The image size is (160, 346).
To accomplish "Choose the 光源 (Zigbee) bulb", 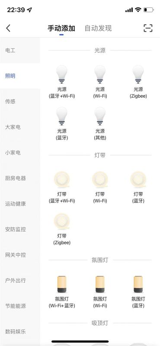I will point(138,74).
